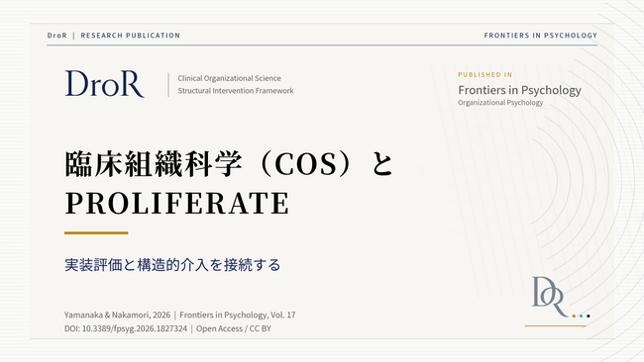The width and height of the screenshot is (644, 362).
Task: Click the DOI '10.3389/fpsyg.2026.1827324'
Action: tap(135, 328)
